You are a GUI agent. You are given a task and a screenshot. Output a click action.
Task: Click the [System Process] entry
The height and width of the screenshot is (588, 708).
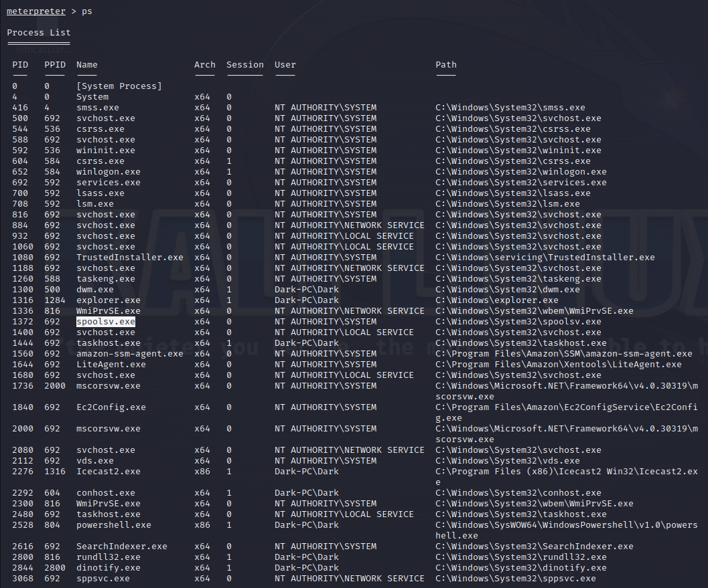click(x=119, y=86)
